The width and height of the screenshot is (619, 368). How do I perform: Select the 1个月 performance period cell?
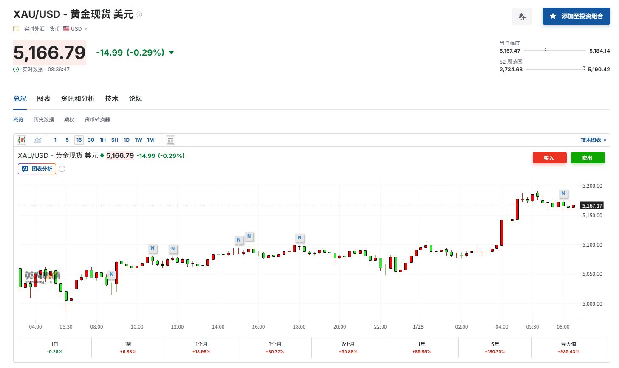[201, 348]
